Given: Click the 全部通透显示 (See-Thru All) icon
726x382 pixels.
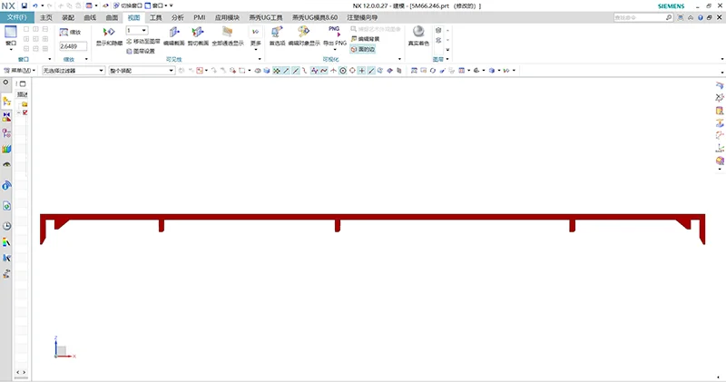Looking at the screenshot, I should click(x=228, y=34).
